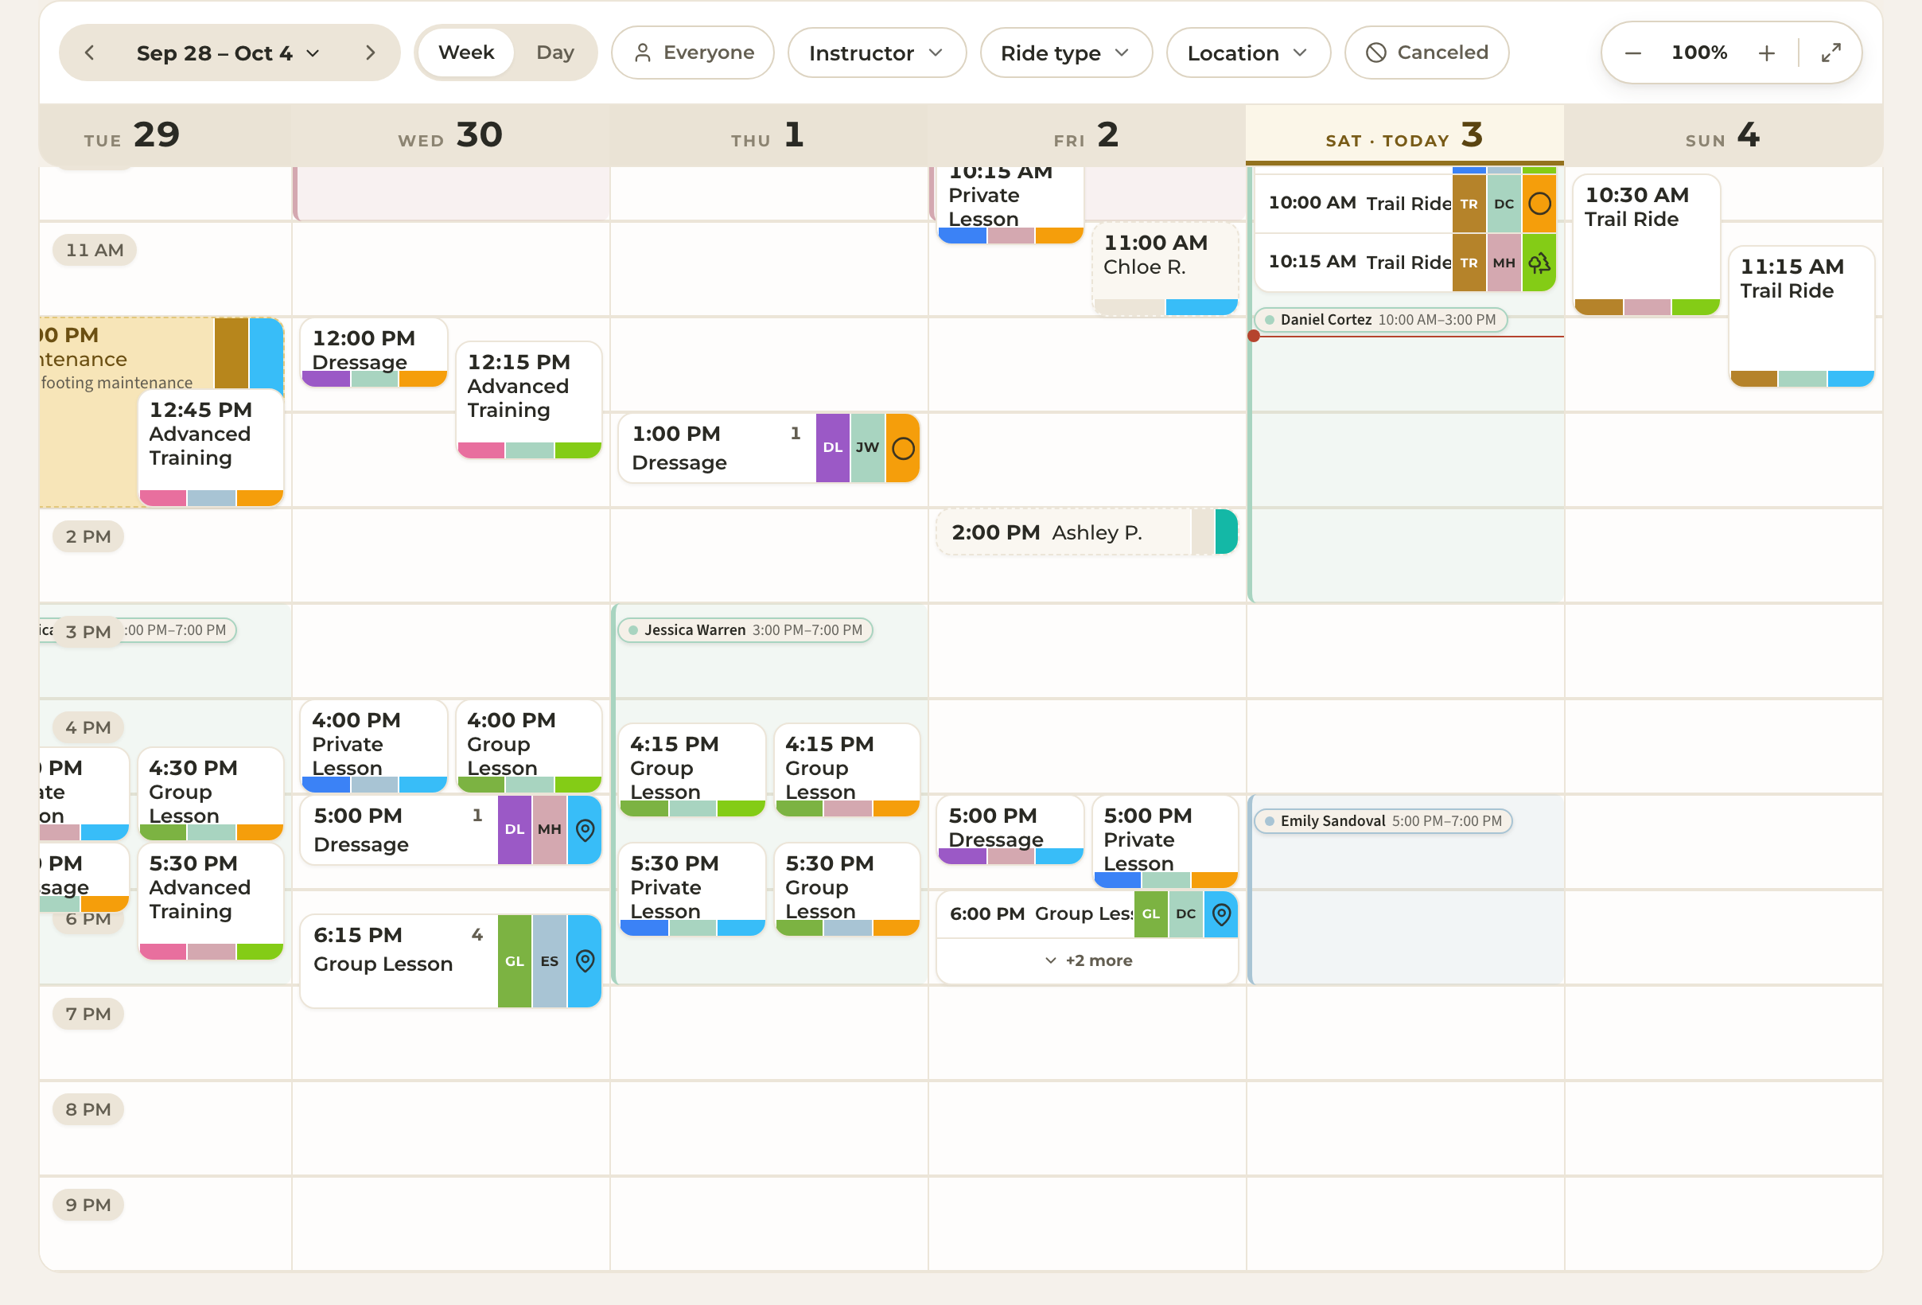Click JW badge on 1:00 PM Dressage
Viewport: 1922px width, 1305px height.
(x=868, y=448)
